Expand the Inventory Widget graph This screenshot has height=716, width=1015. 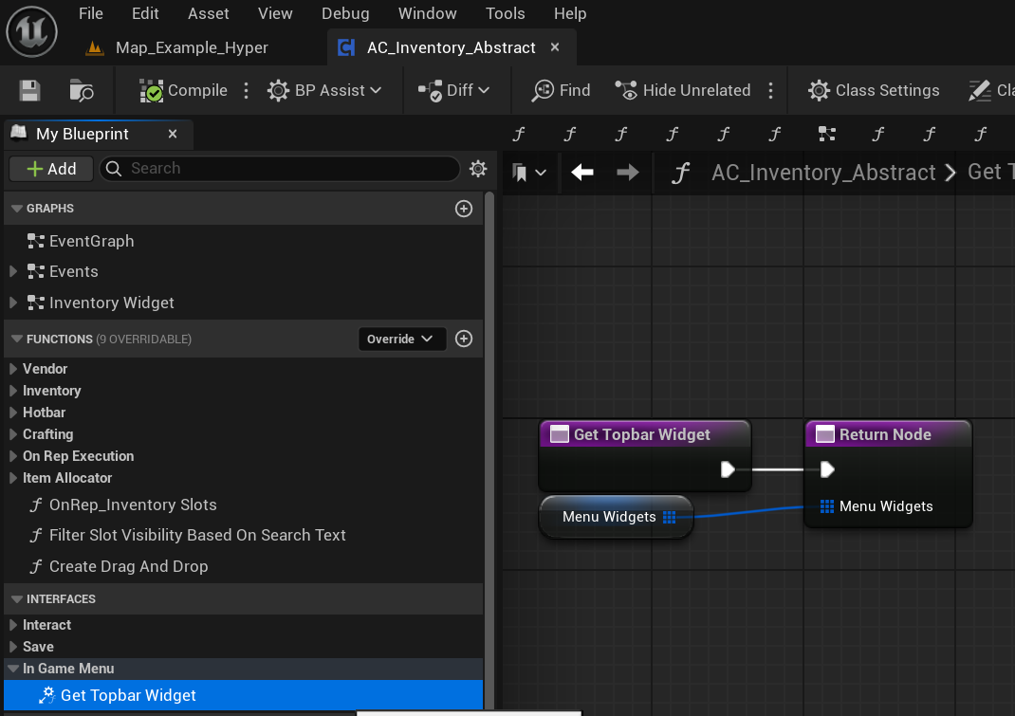[x=13, y=303]
